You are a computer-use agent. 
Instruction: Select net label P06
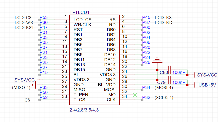[146, 42]
